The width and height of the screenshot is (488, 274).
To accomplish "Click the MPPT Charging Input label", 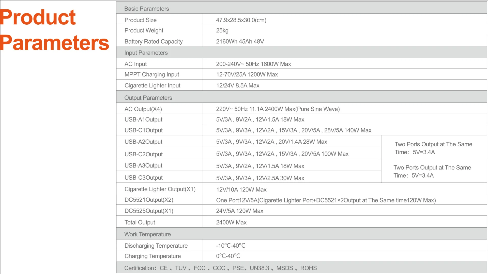I will coord(151,74).
